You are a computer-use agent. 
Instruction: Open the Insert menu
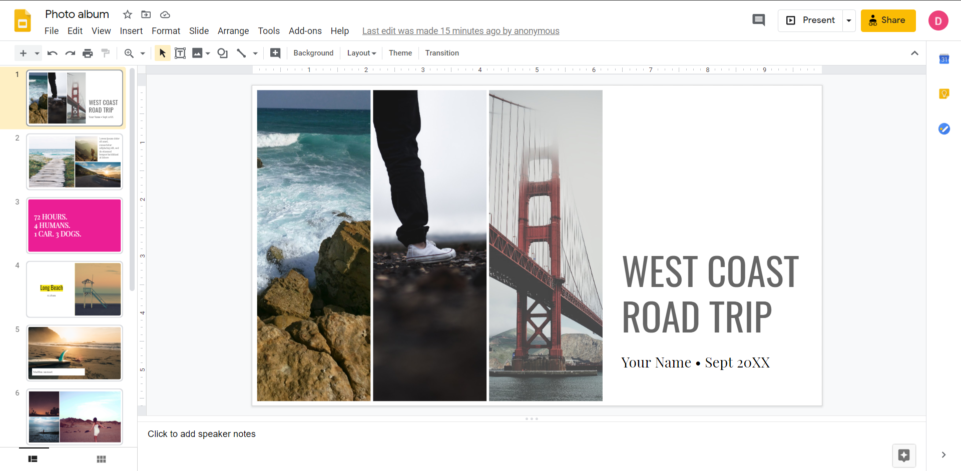pos(131,30)
